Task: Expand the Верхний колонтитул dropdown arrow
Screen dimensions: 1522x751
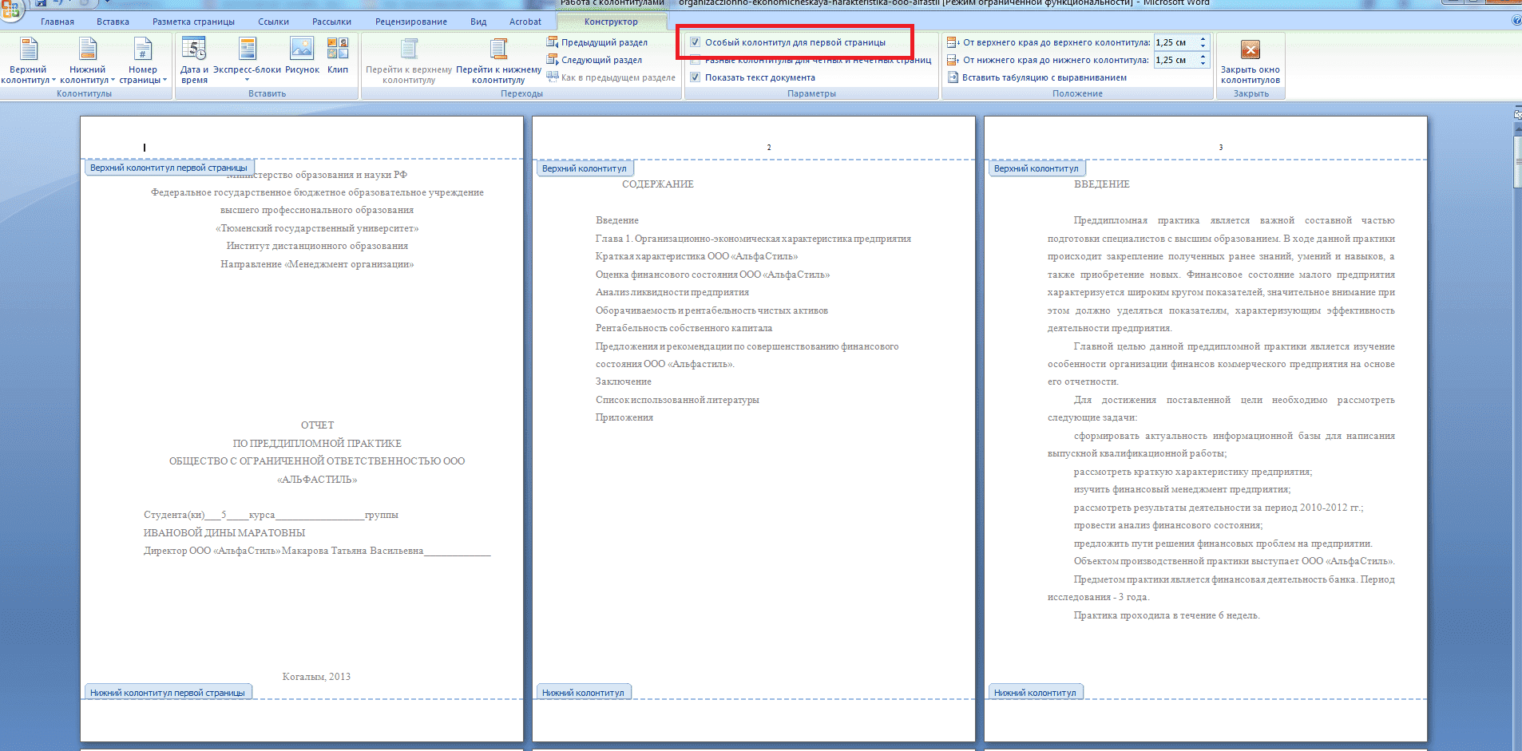Action: (54, 81)
